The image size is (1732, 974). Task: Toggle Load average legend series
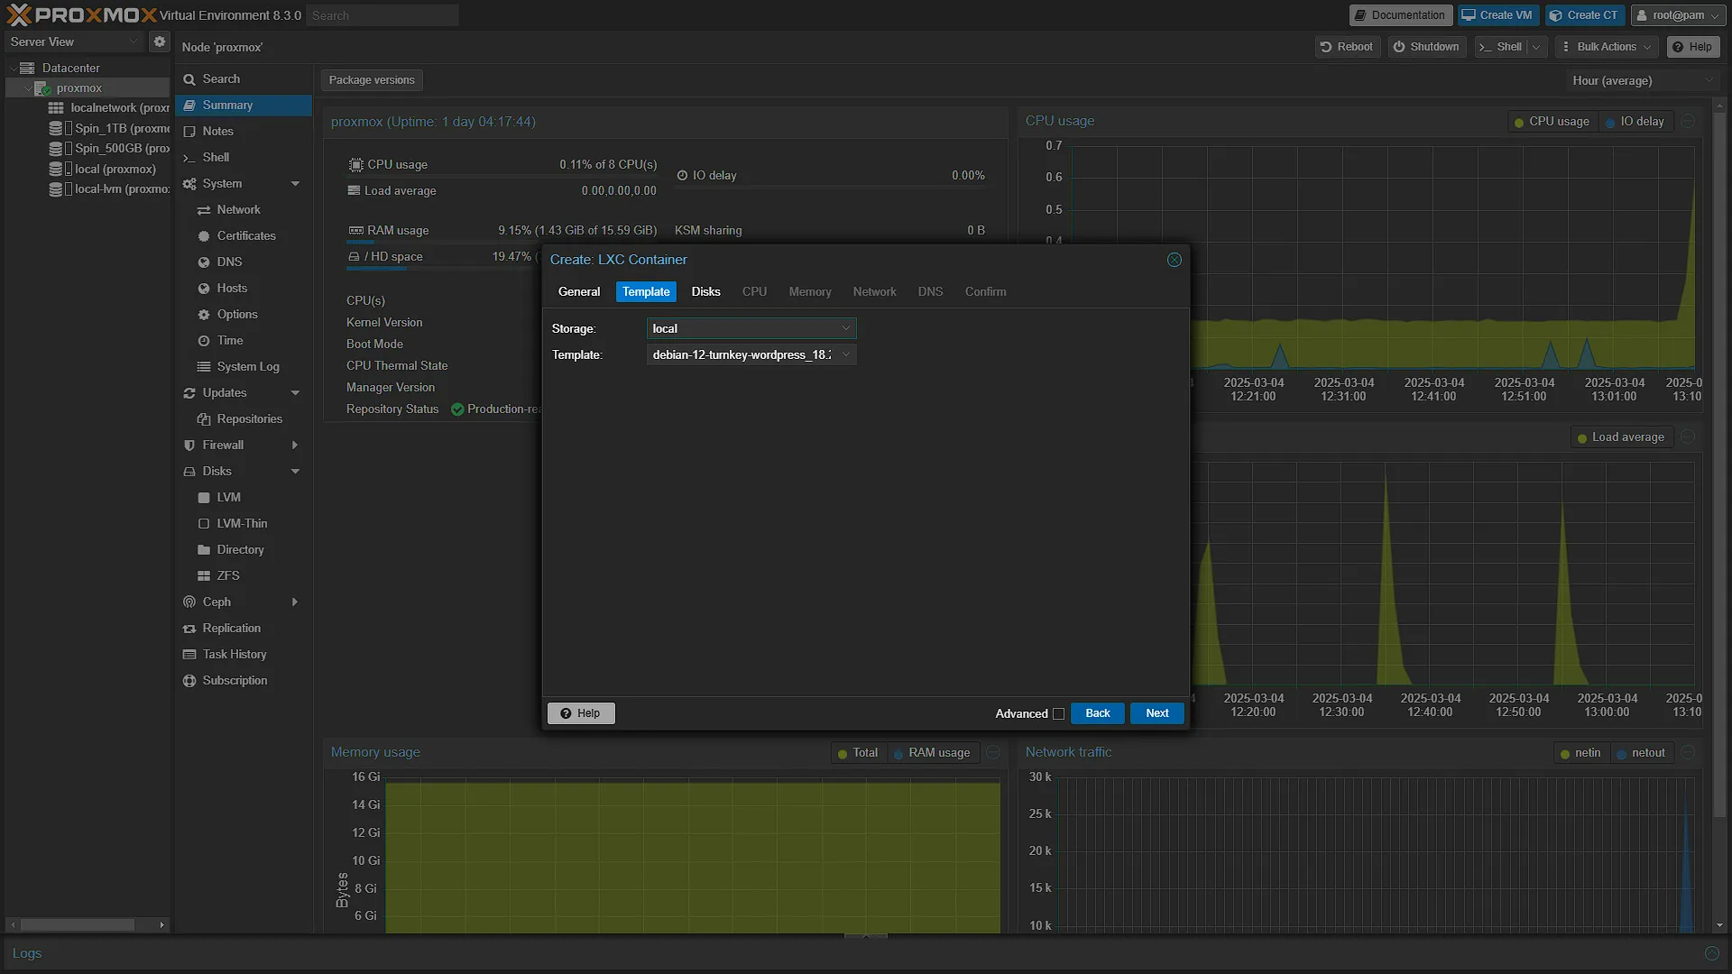pos(1621,436)
